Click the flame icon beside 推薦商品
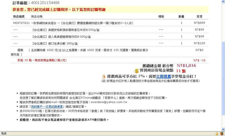 click(x=104, y=76)
